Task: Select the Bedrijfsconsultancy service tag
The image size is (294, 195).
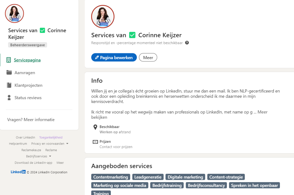Action: [x=206, y=185]
